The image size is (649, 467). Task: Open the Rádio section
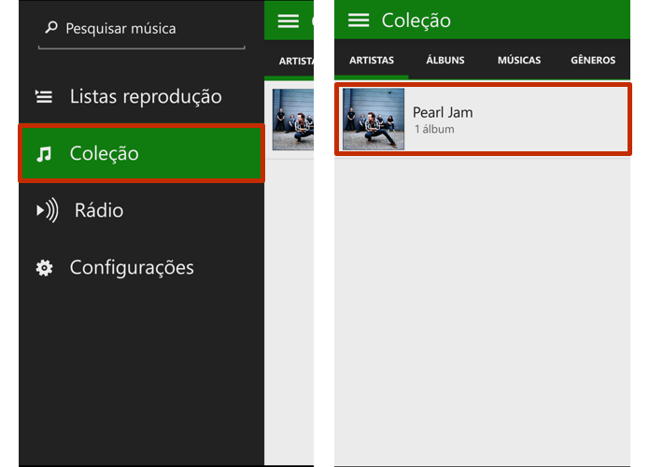[142, 210]
